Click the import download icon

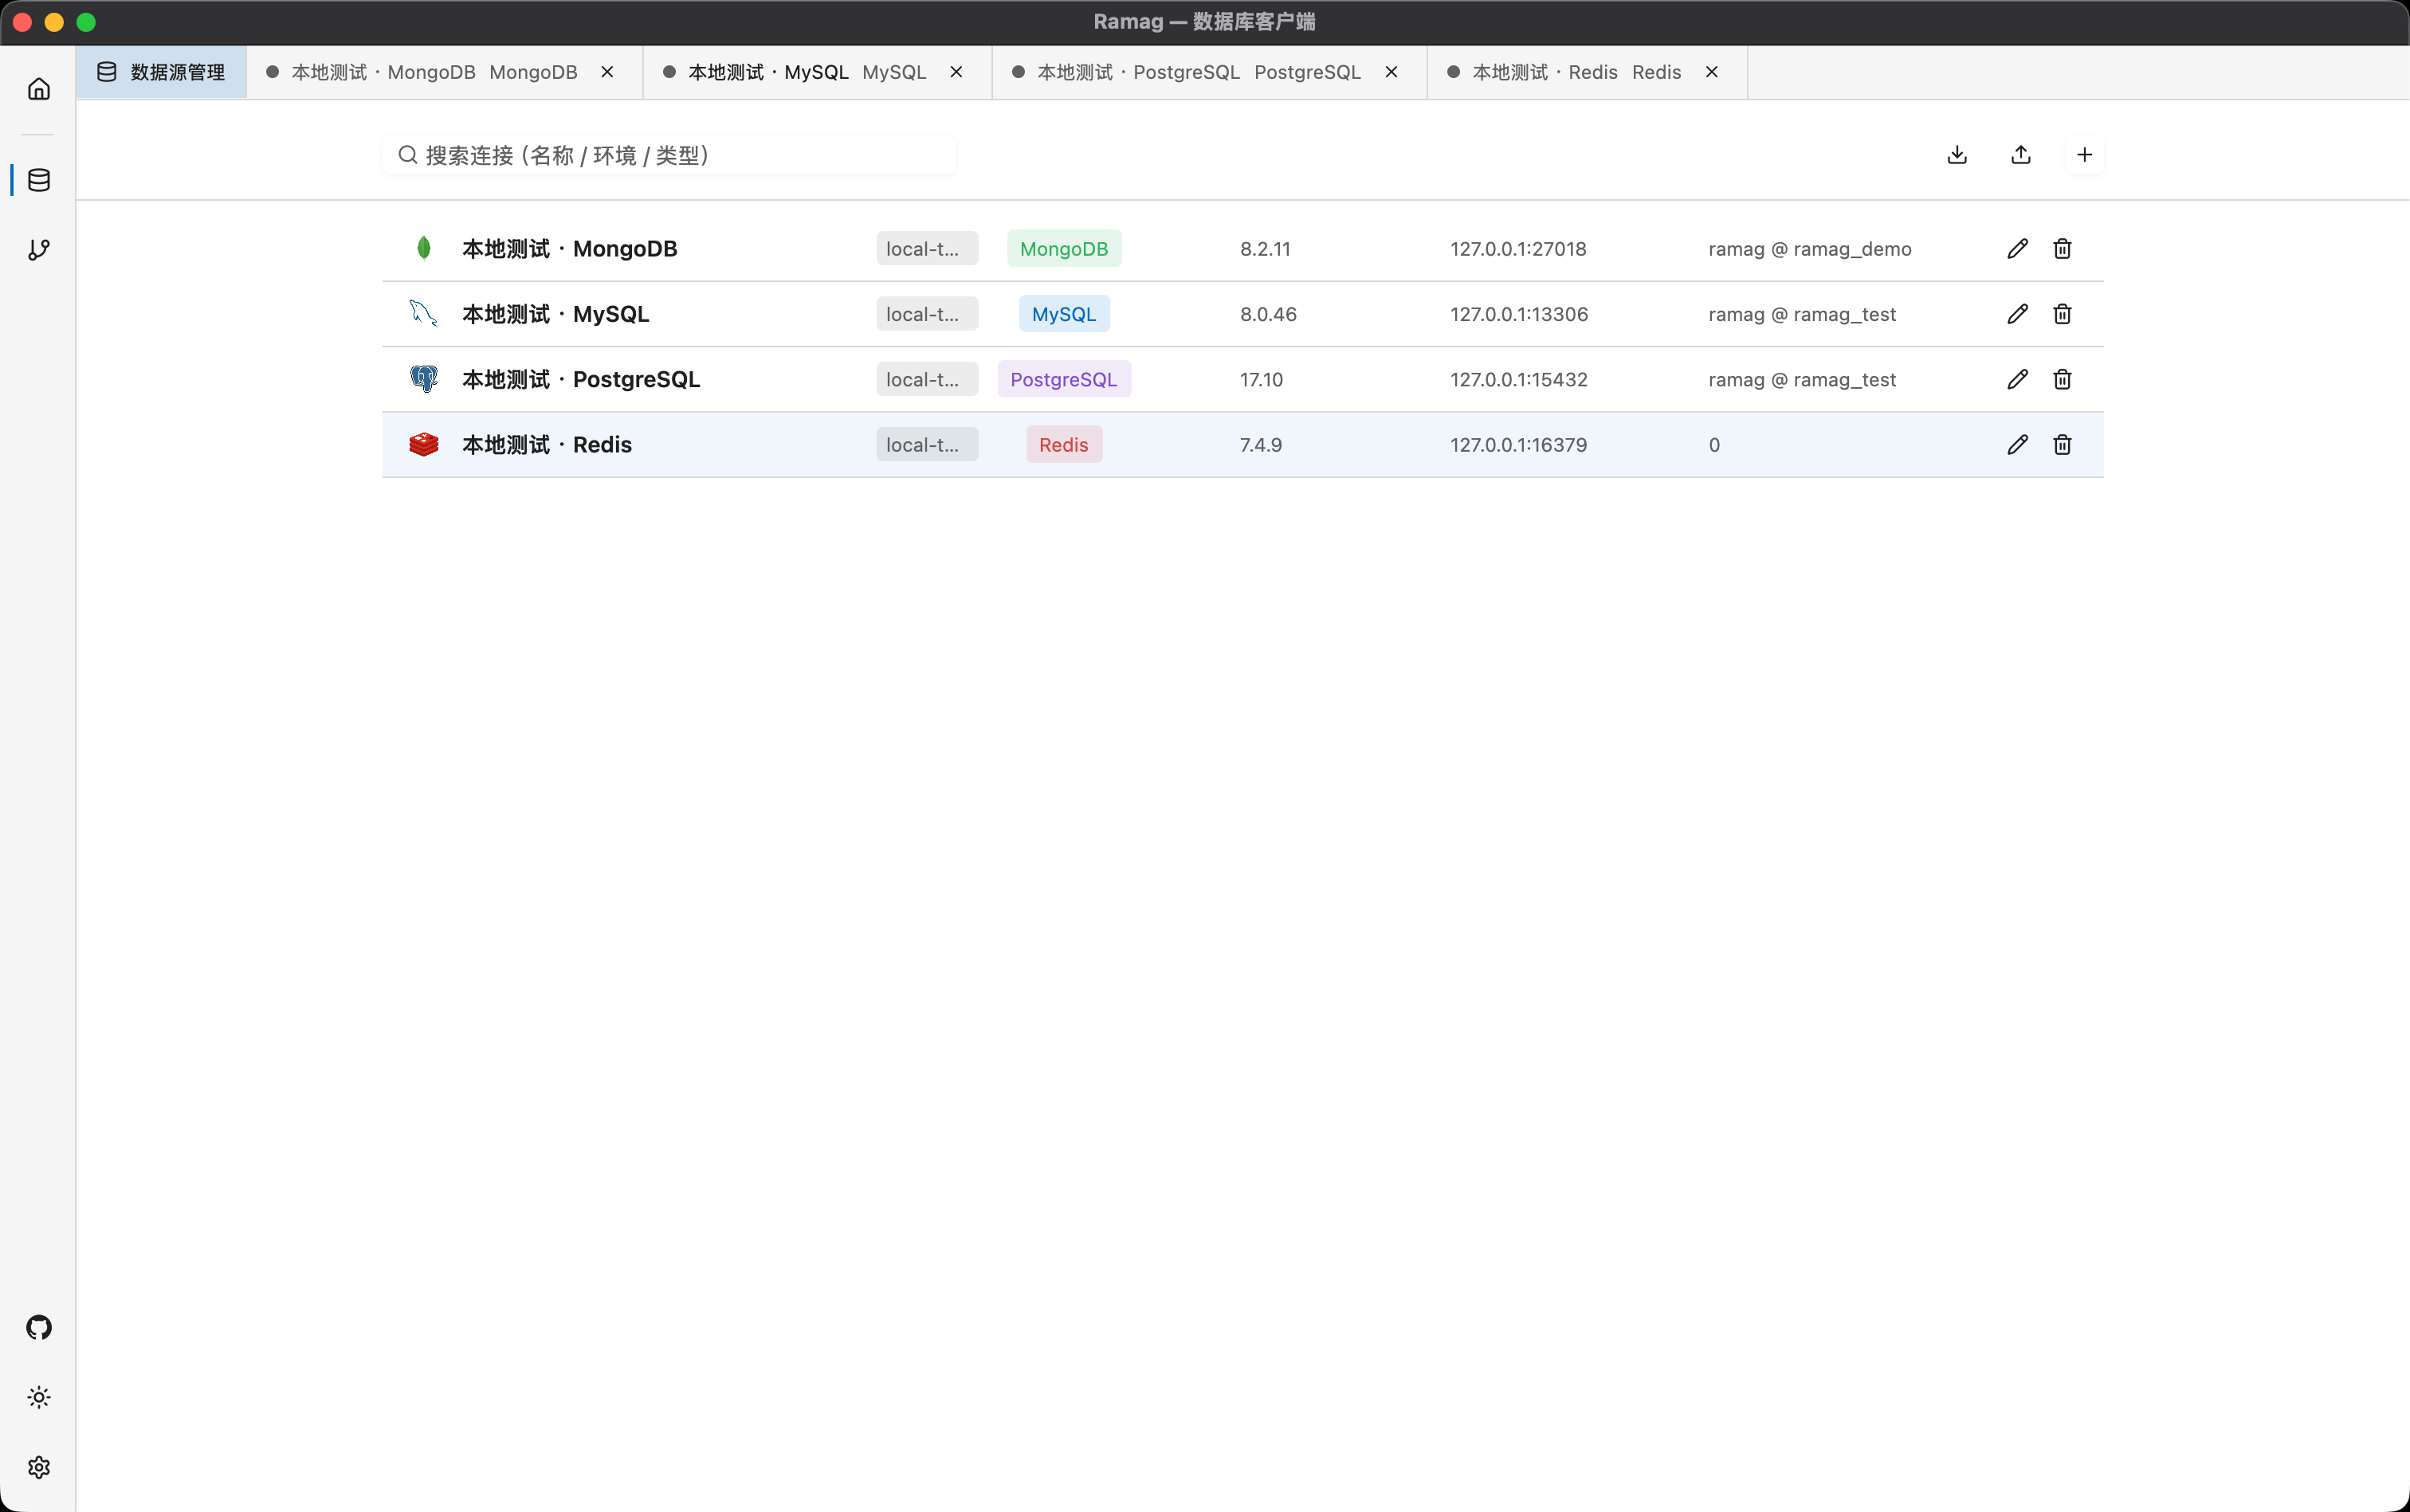1957,155
